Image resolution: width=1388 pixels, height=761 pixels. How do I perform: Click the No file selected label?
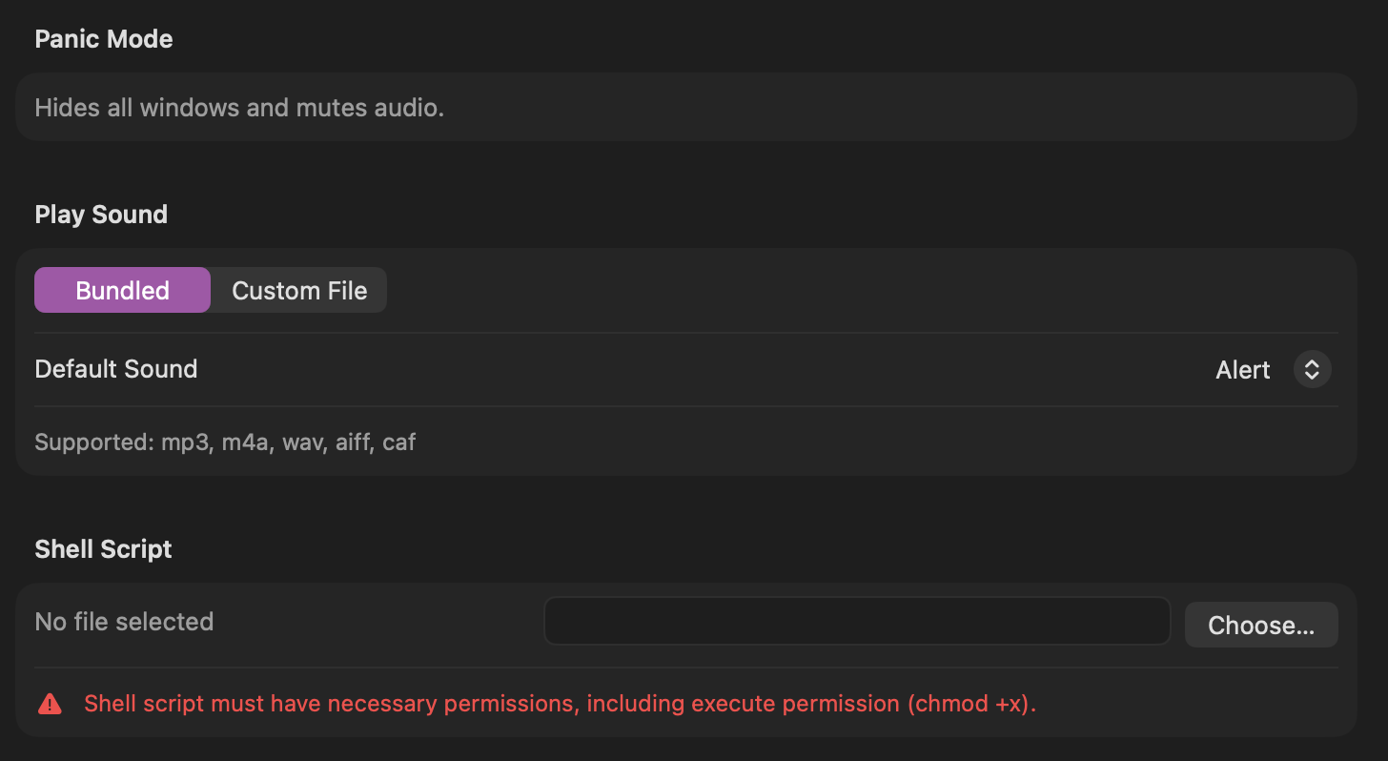pos(124,621)
